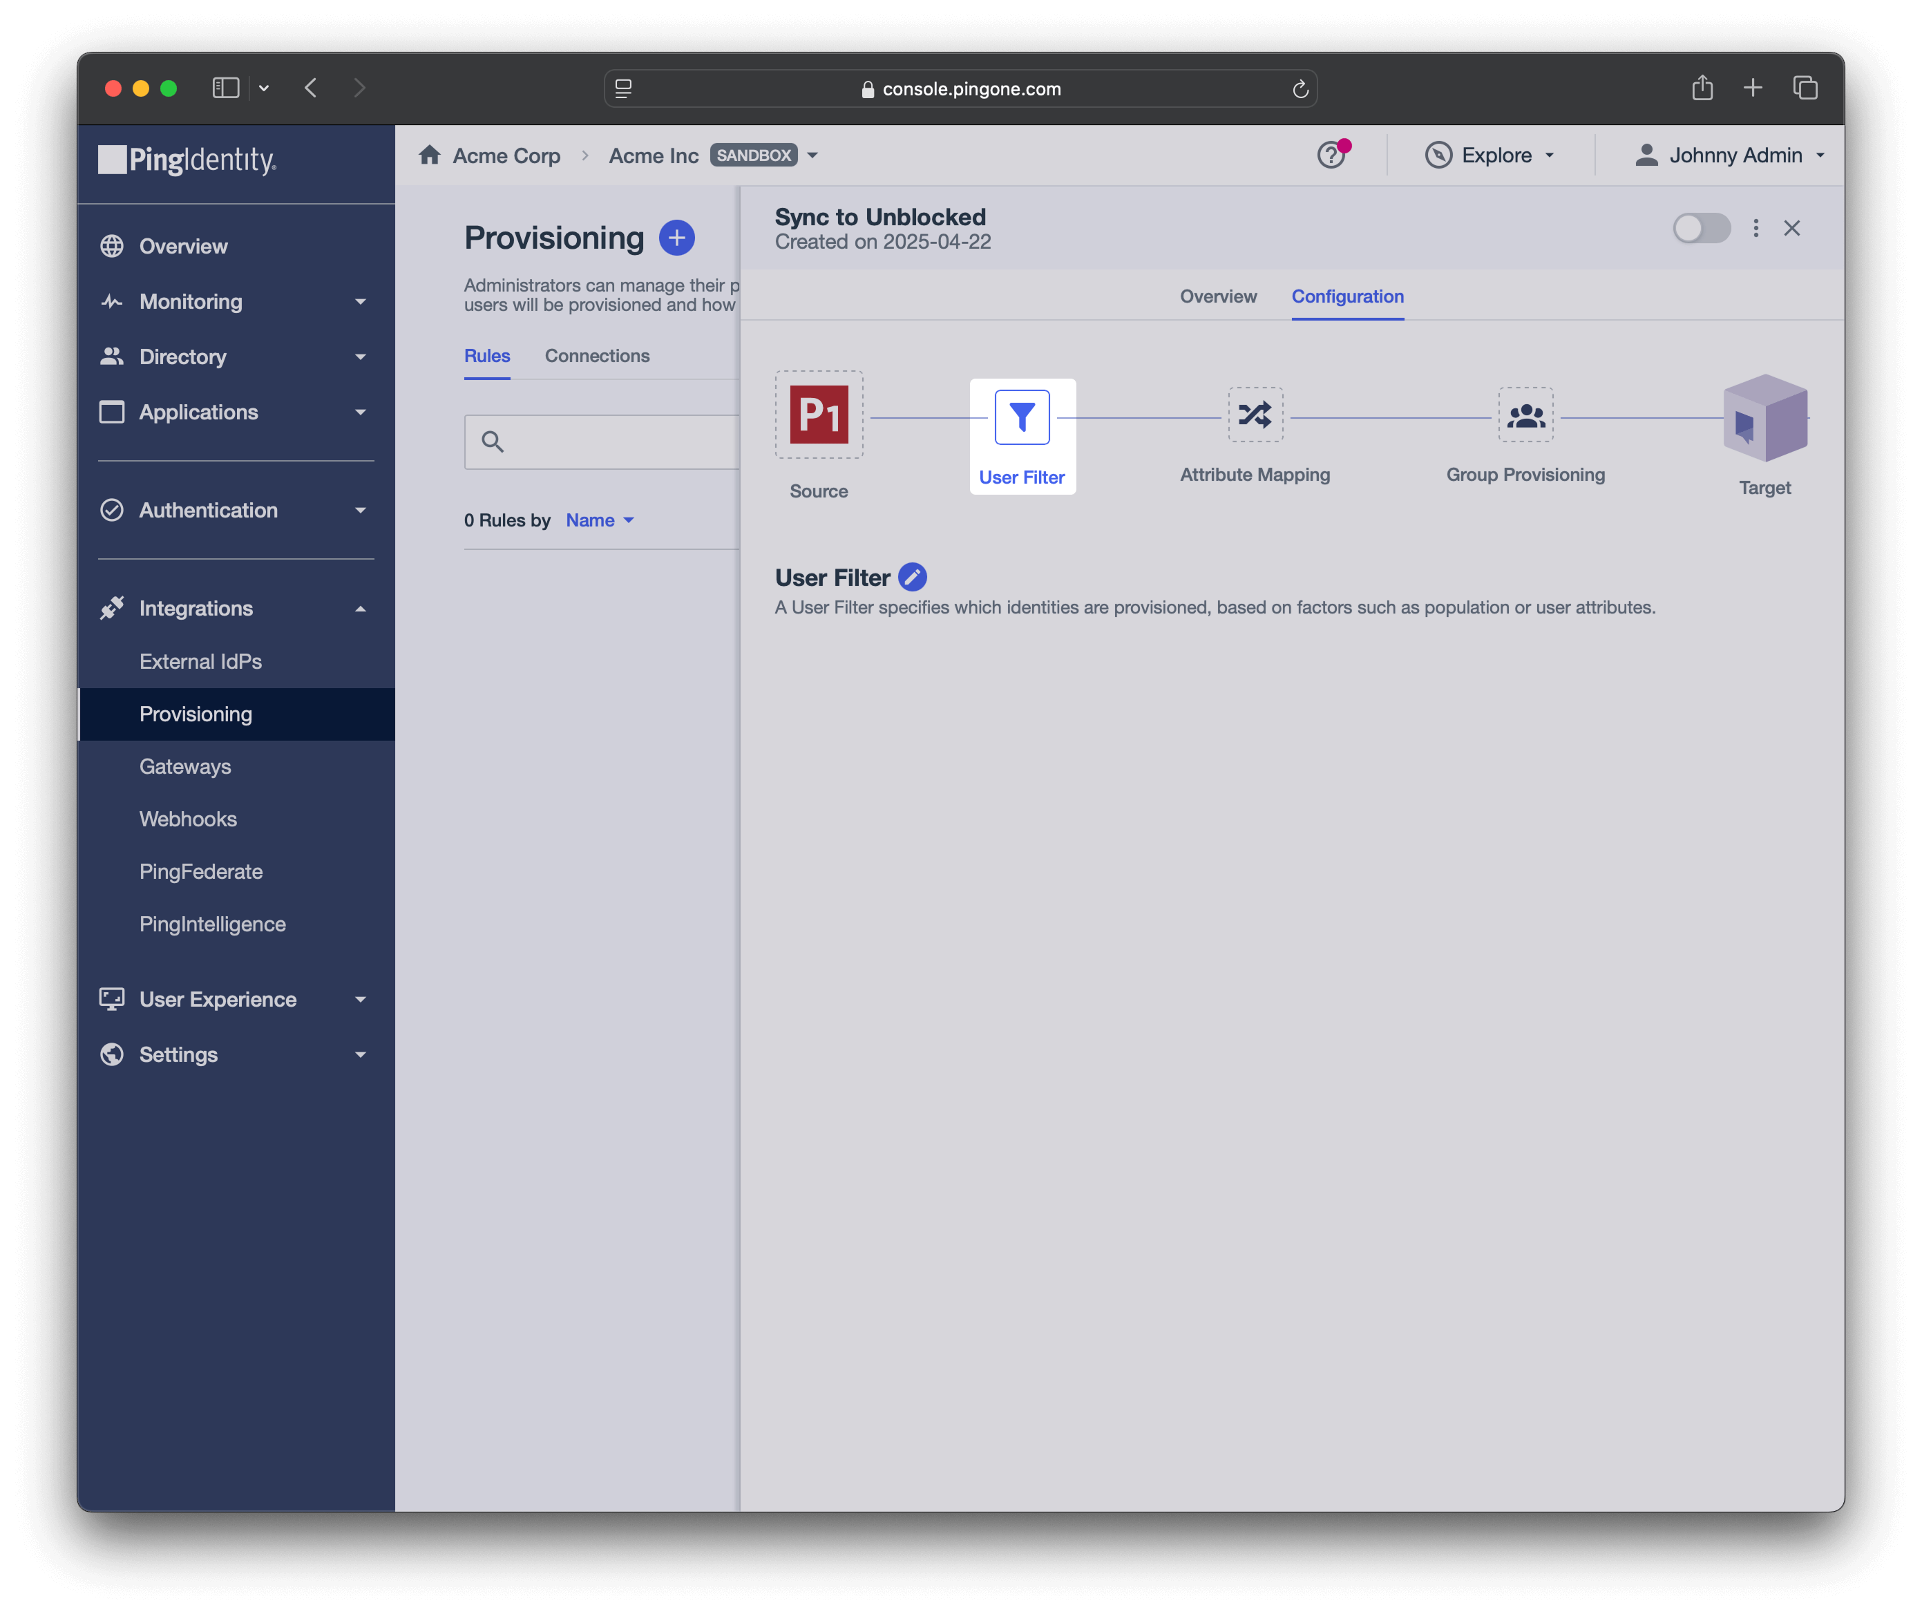Click Safari's share icon
1922x1614 pixels.
click(1702, 88)
